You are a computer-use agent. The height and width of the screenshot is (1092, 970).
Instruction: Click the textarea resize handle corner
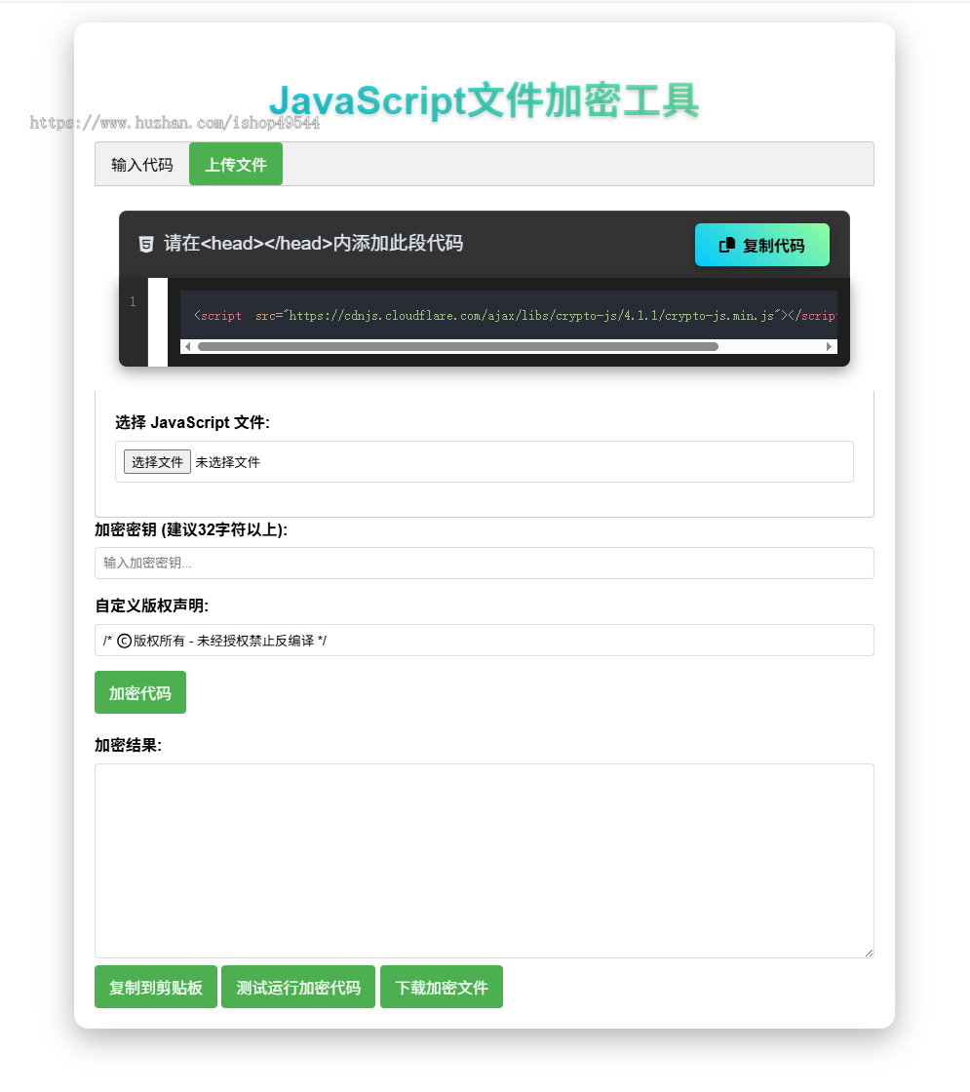(x=869, y=953)
